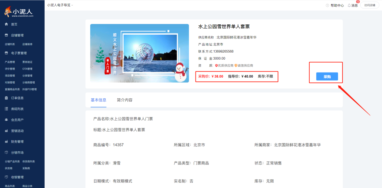This screenshot has height=188, width=382.
Task: Click the snow world product thumbnail image
Action: pyautogui.click(x=139, y=53)
